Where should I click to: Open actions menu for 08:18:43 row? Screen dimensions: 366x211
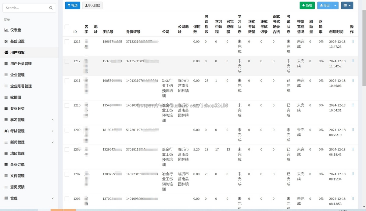point(353,149)
